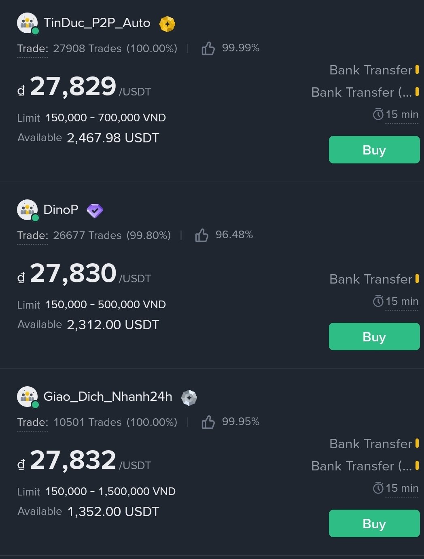Open TinDuc_P2P_Auto merchant profile name
The height and width of the screenshot is (559, 424).
click(97, 23)
